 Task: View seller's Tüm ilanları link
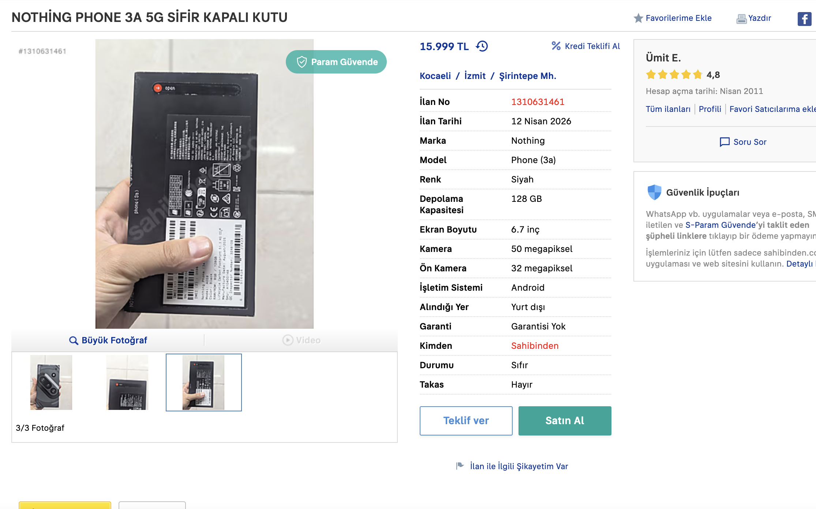click(668, 109)
